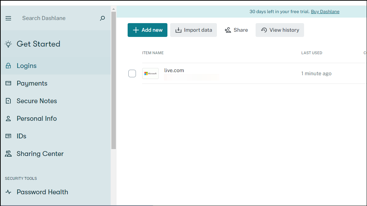Click the Microsoft logo thumbnail for live.com
This screenshot has width=367, height=206.
pos(150,73)
